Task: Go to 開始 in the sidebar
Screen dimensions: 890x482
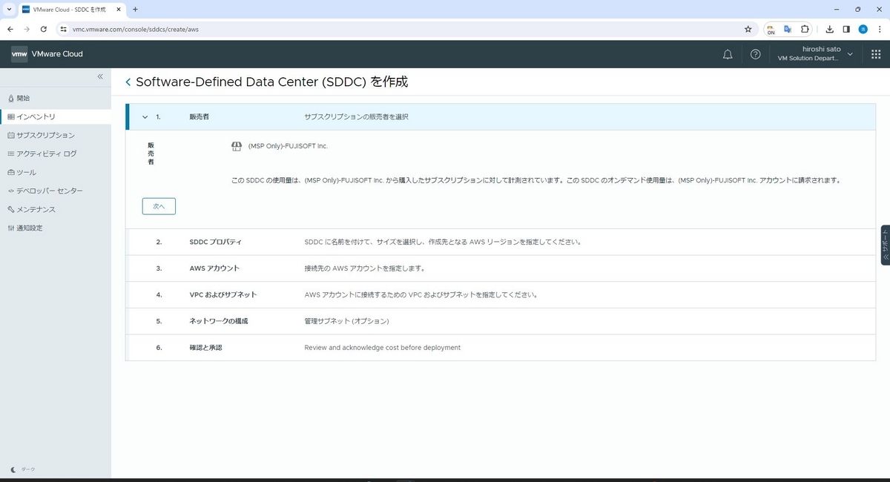Action: tap(56, 98)
